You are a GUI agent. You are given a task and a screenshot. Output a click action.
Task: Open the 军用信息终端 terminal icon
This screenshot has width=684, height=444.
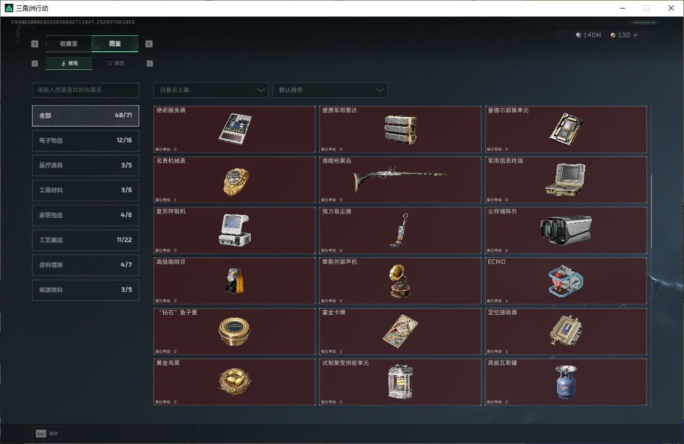pos(566,179)
